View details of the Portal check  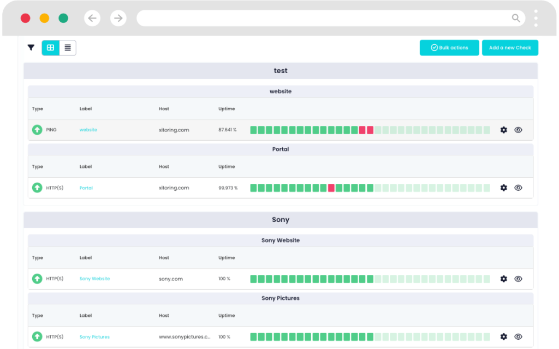(x=518, y=188)
